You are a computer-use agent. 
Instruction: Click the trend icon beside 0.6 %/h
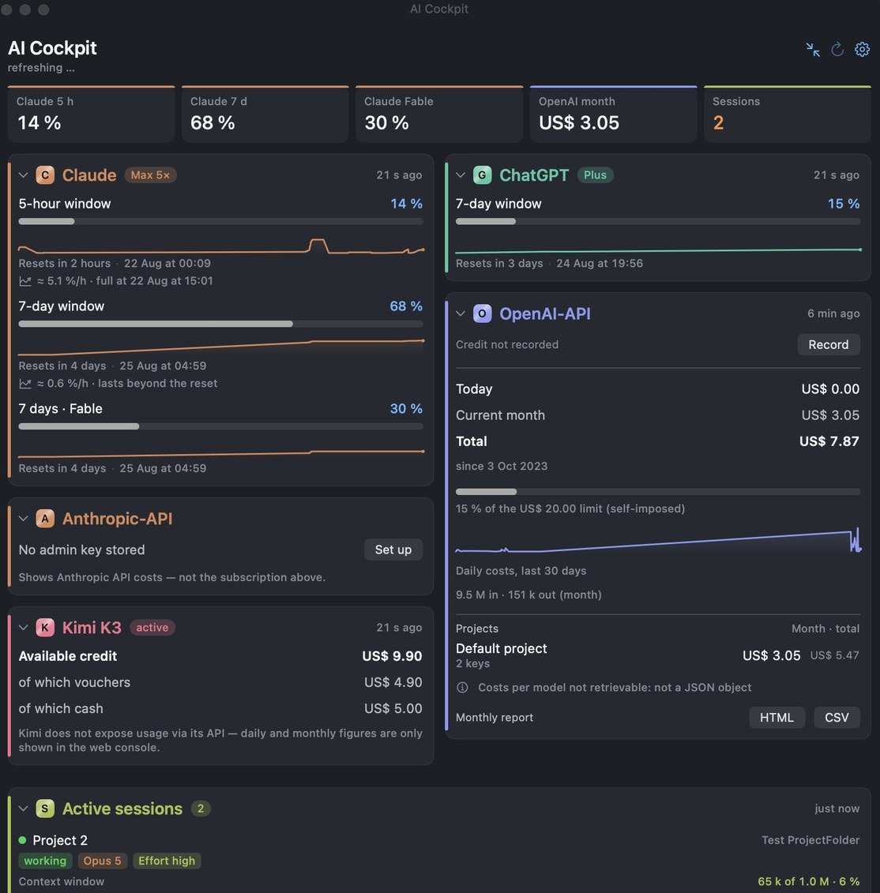click(x=25, y=383)
